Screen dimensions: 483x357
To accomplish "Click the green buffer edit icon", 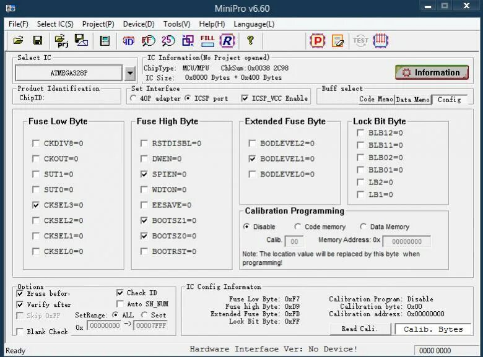I will [x=105, y=41].
